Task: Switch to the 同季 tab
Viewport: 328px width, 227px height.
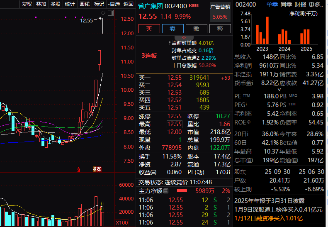Action: coord(286,5)
